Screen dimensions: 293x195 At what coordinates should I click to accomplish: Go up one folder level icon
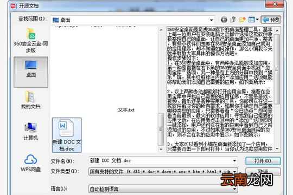(x=233, y=19)
